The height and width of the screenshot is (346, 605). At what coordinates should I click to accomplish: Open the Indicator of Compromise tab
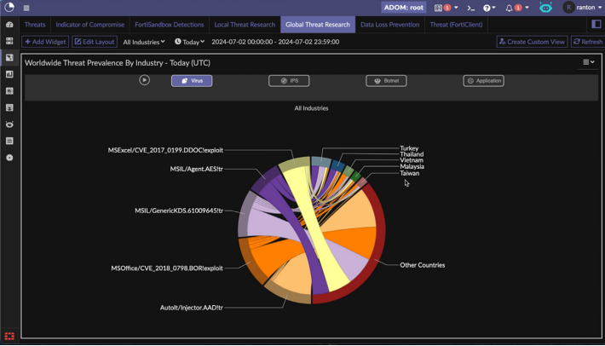(x=89, y=25)
